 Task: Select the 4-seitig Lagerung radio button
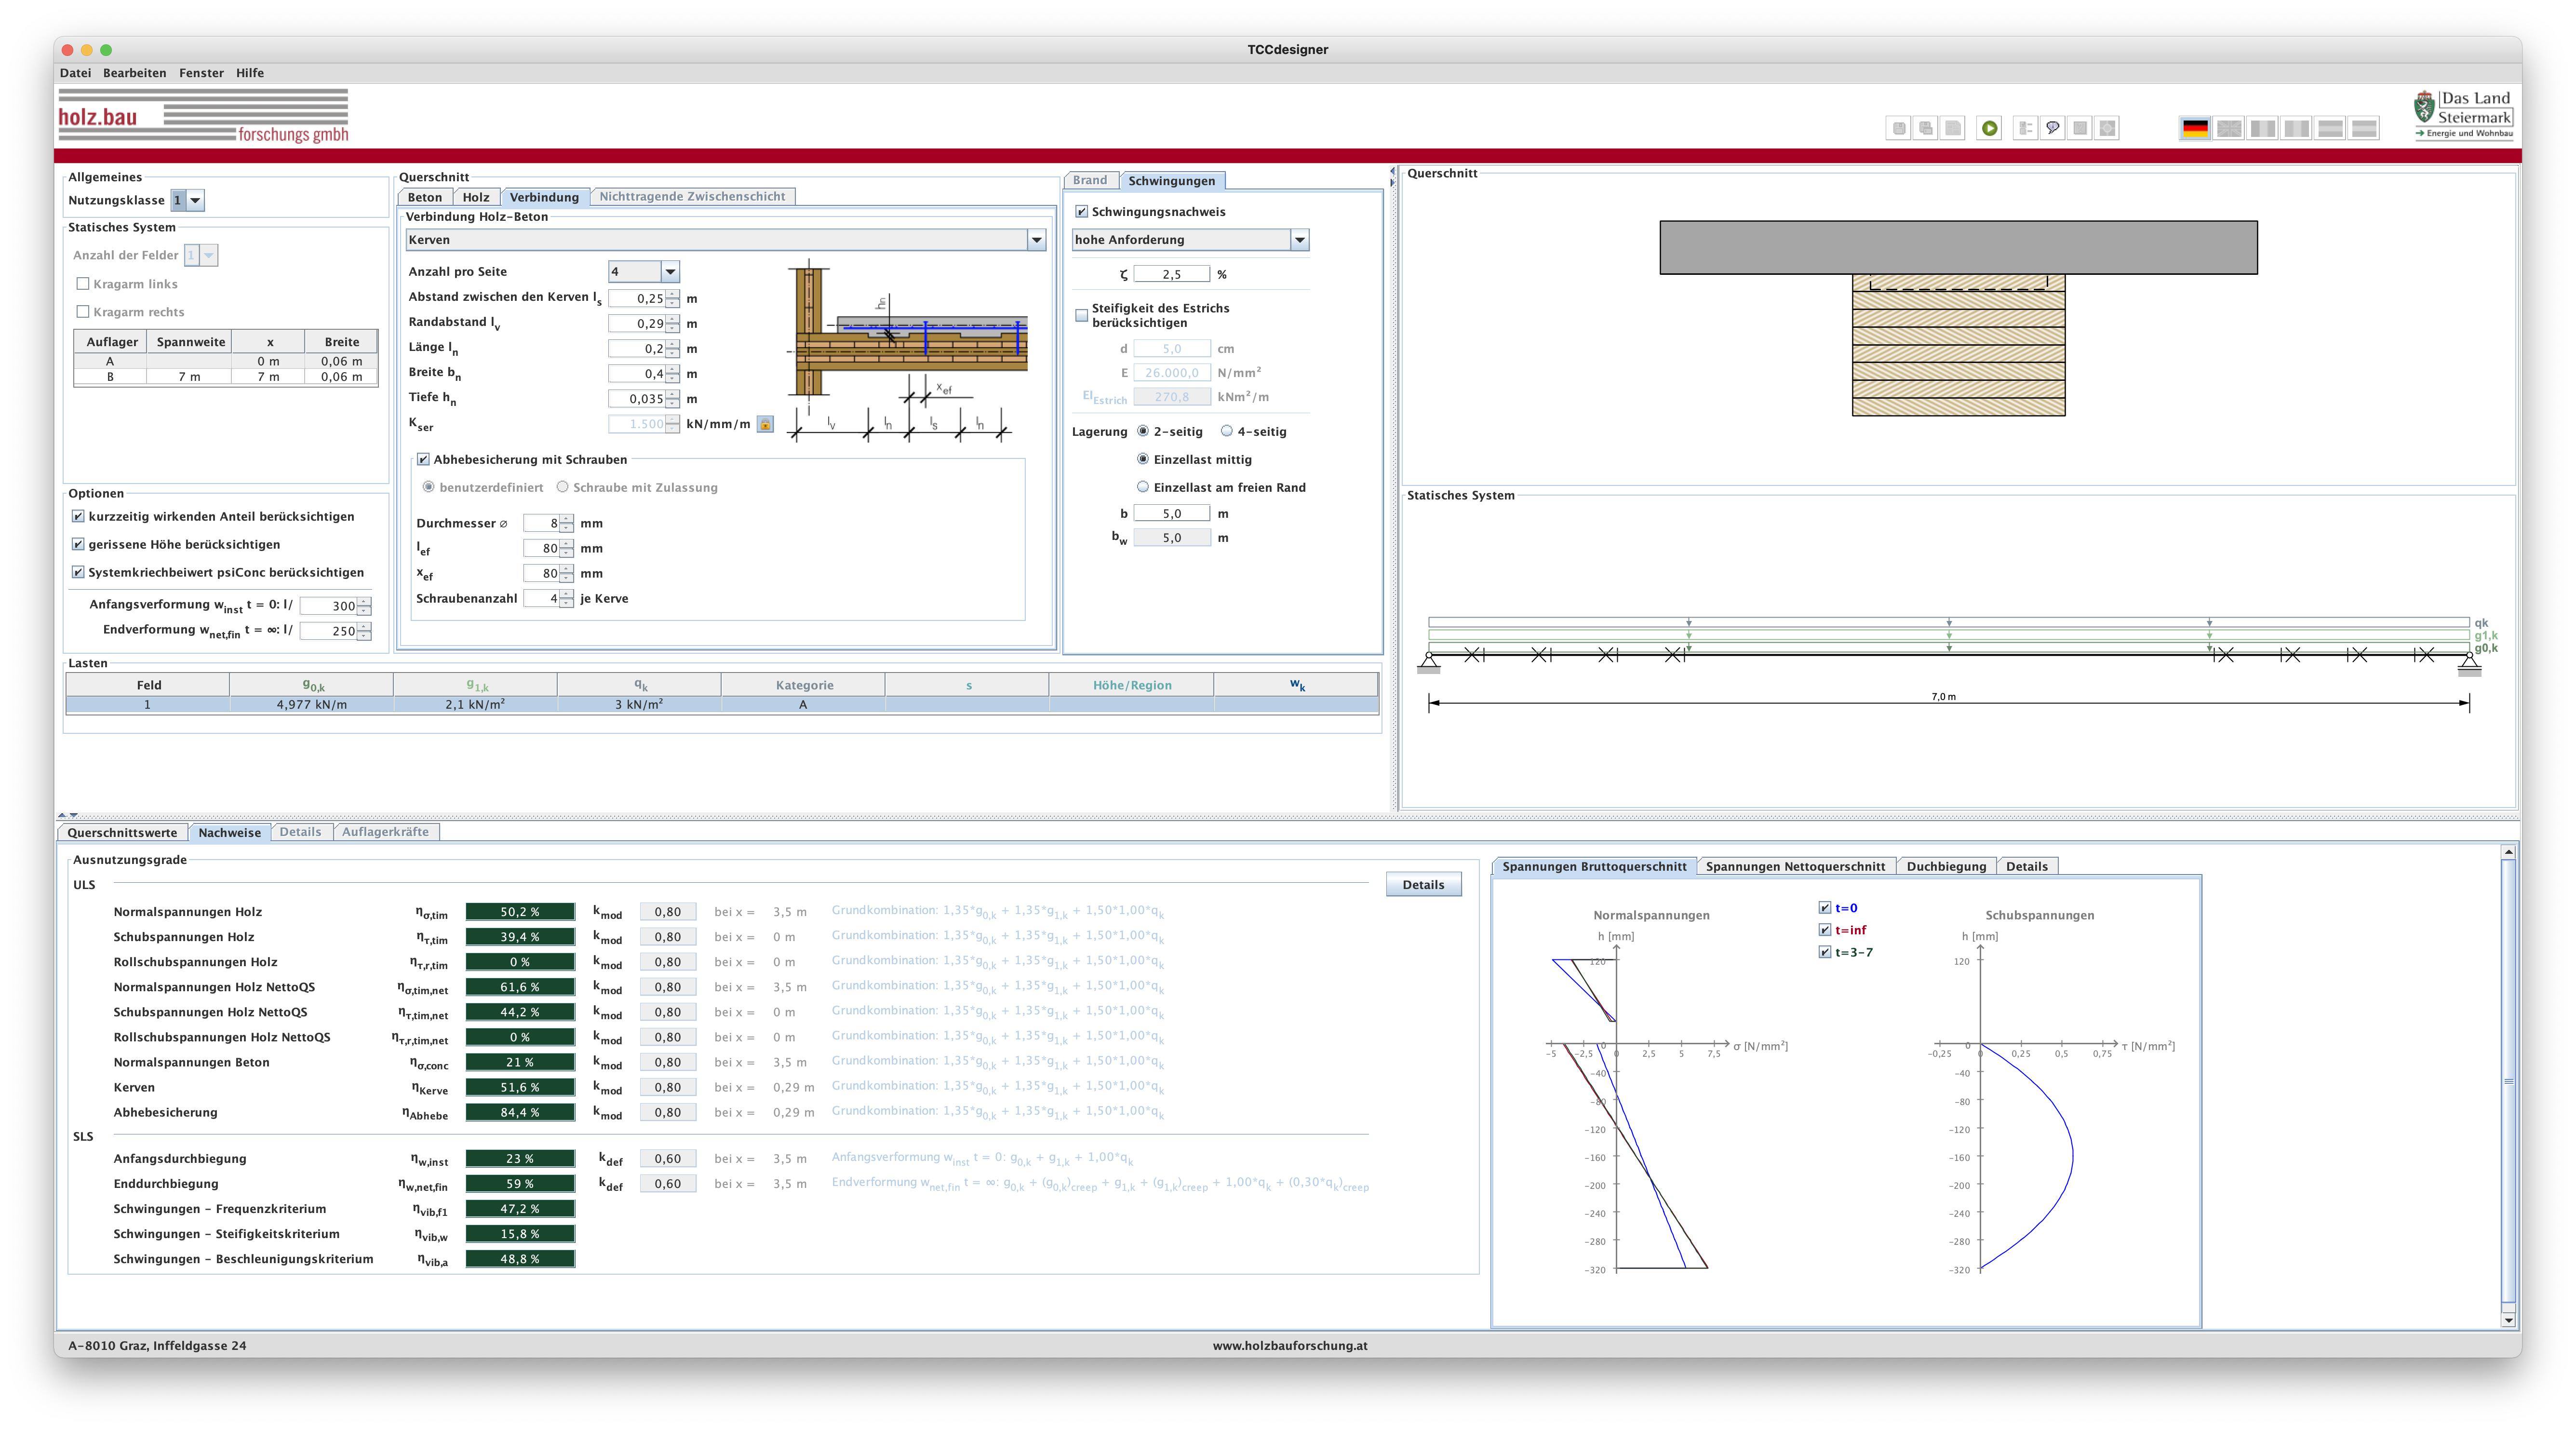point(1226,431)
